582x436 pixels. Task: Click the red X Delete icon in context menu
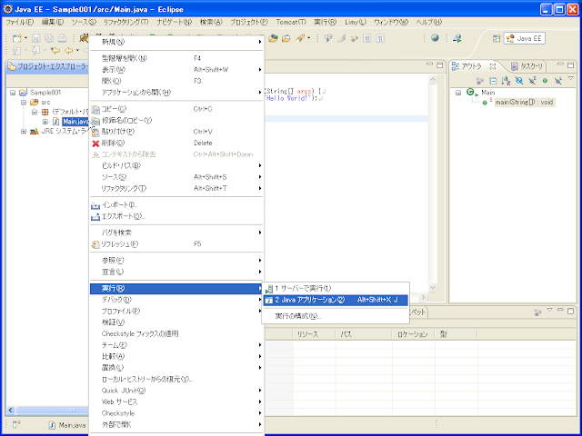coord(95,144)
